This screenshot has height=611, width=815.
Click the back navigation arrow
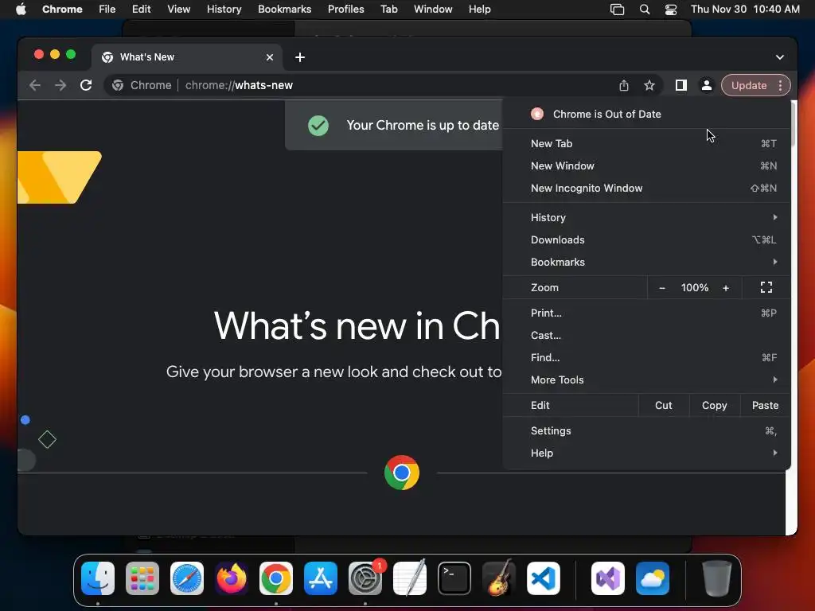pos(35,85)
